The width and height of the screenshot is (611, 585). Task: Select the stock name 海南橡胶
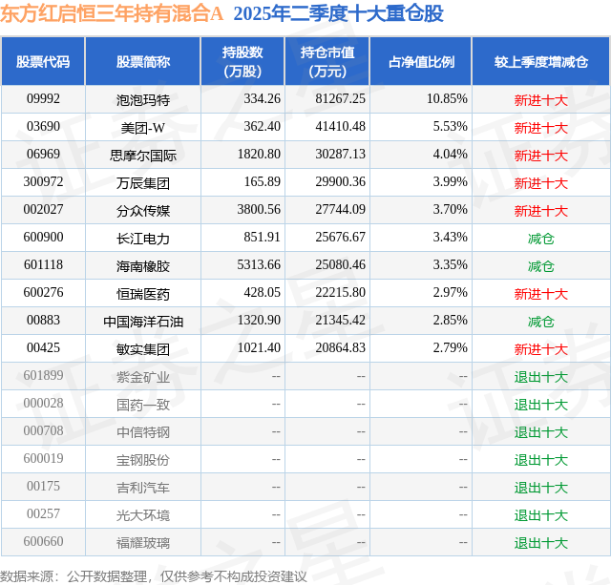tap(143, 266)
